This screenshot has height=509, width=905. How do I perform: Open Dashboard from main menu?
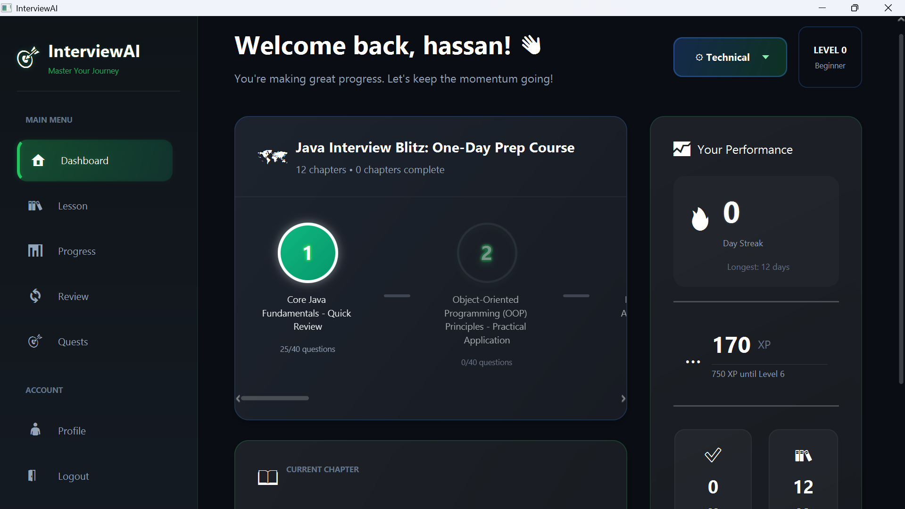tap(95, 160)
